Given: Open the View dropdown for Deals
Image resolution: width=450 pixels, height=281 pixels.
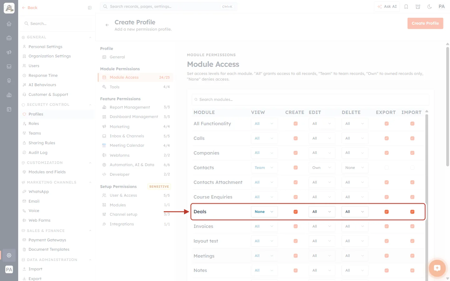Looking at the screenshot, I should pyautogui.click(x=264, y=212).
